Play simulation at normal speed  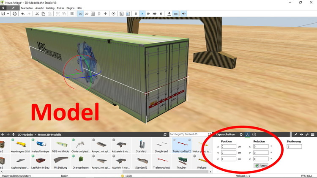click(142, 14)
